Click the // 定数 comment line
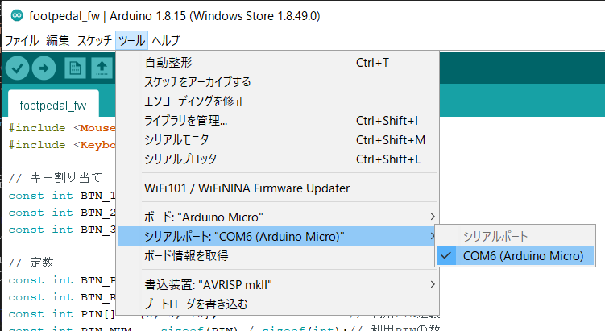 click(x=31, y=263)
